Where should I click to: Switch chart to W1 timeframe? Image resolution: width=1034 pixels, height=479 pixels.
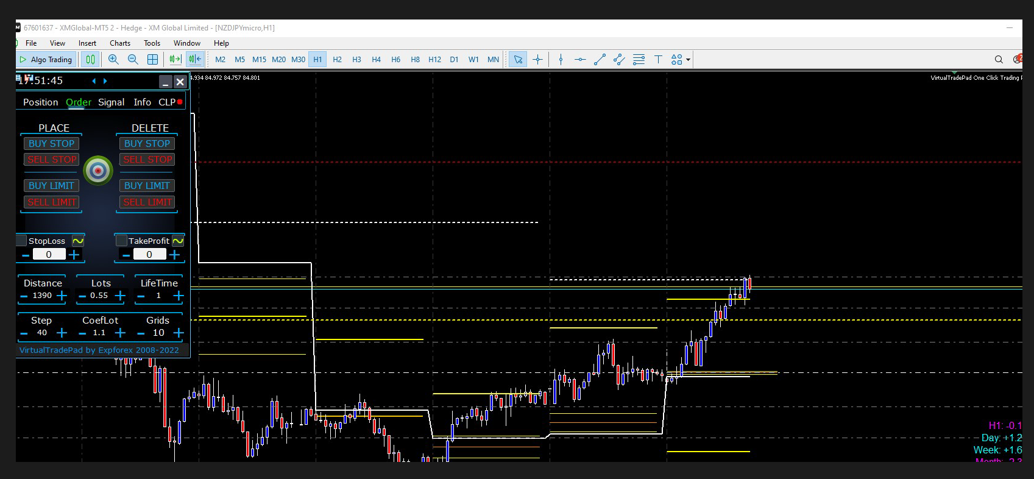coord(473,59)
